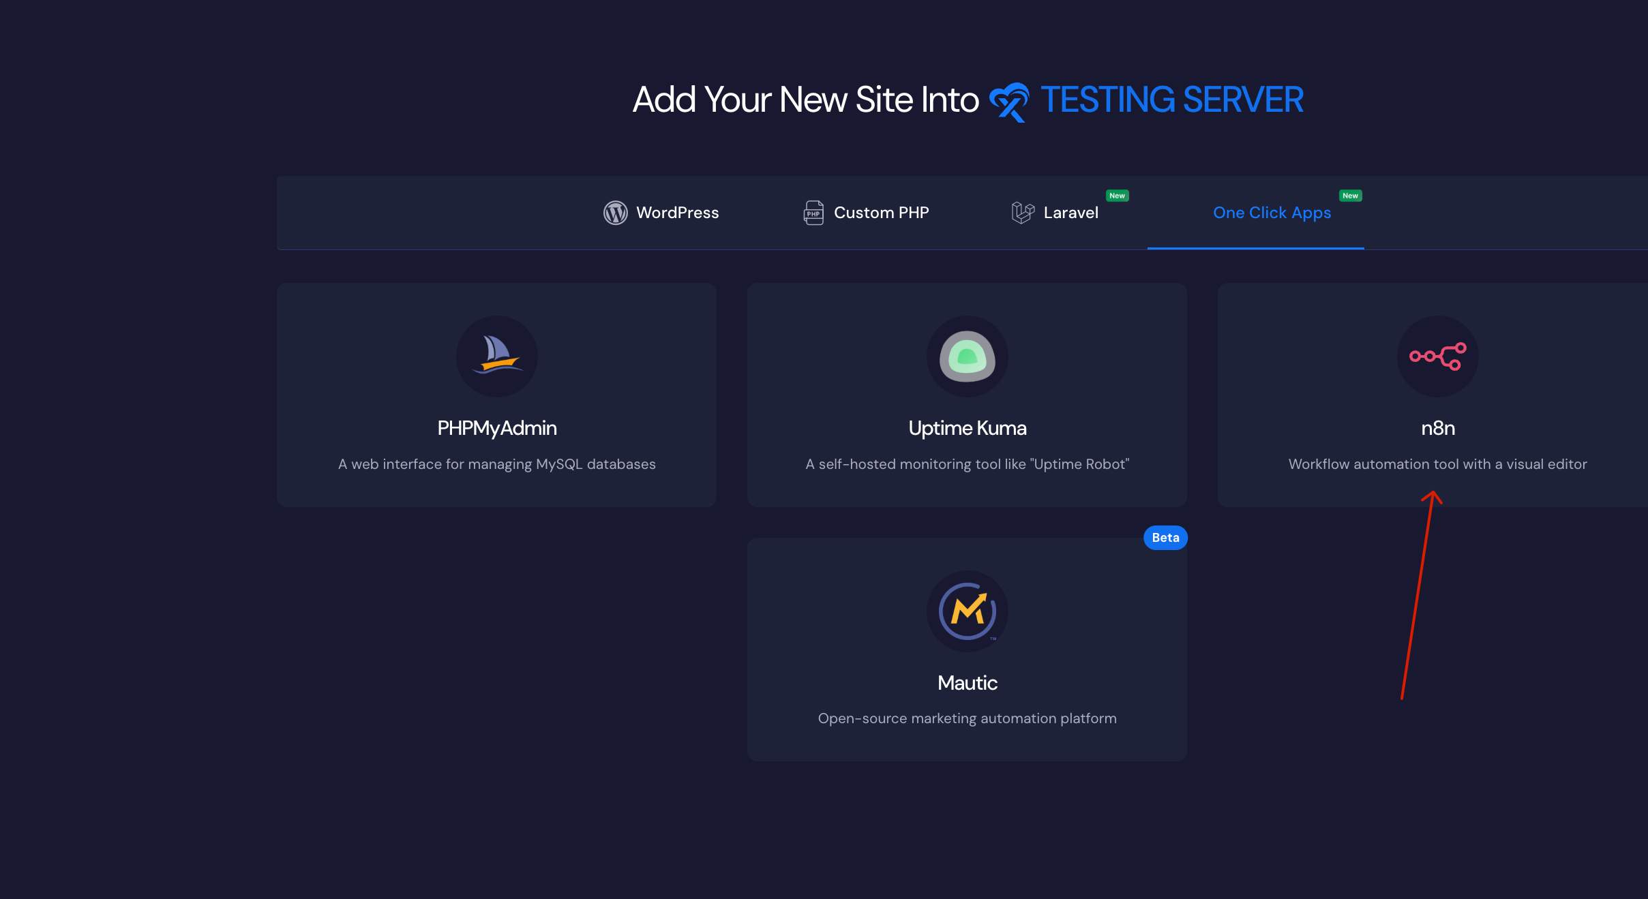Click the WordPress logo icon in tabs
The image size is (1648, 899).
615,213
